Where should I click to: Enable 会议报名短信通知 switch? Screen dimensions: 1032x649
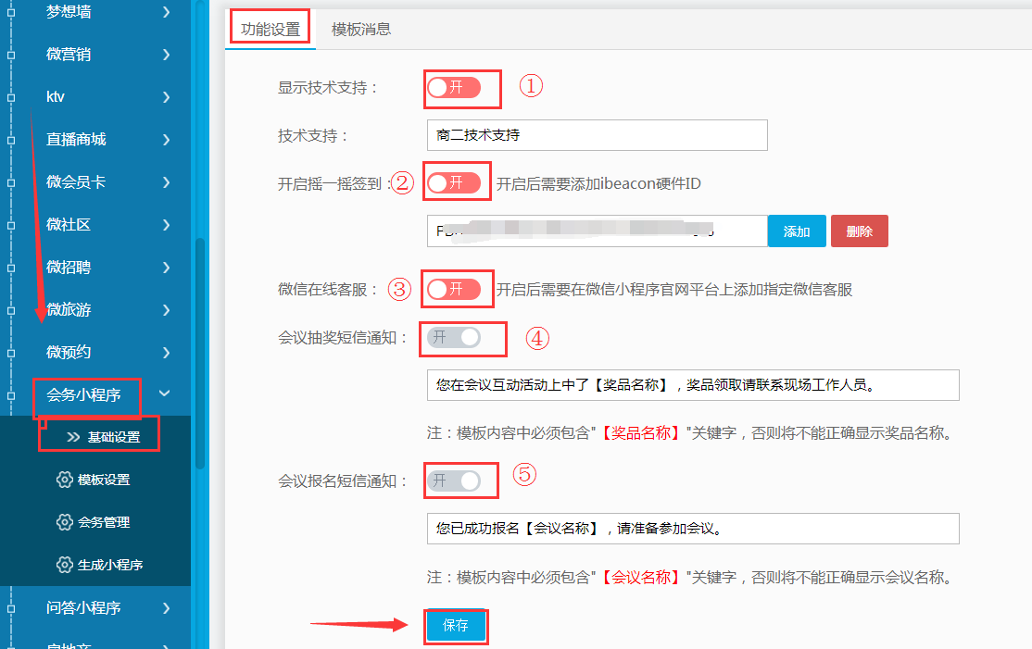point(454,481)
